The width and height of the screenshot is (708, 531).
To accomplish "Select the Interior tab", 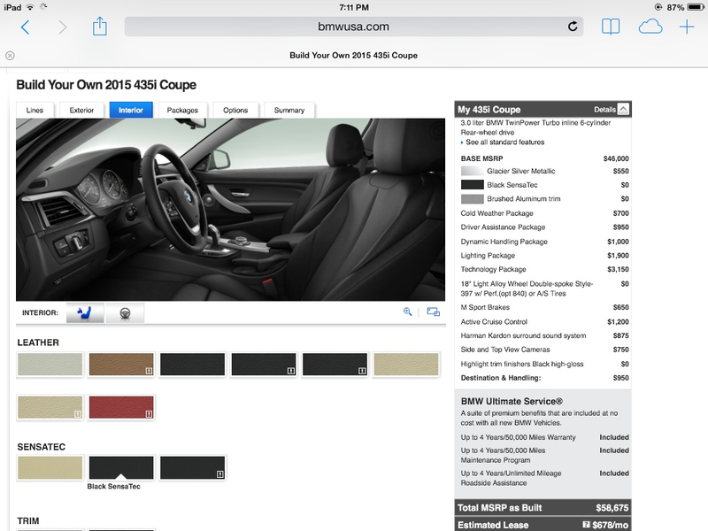I will click(x=131, y=110).
